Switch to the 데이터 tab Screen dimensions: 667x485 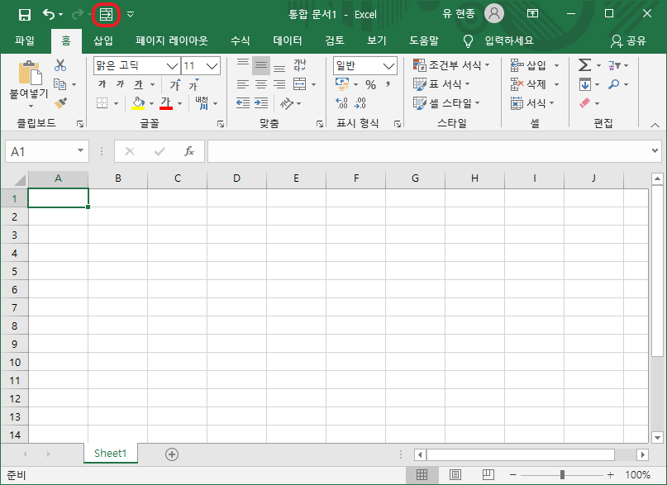point(288,40)
